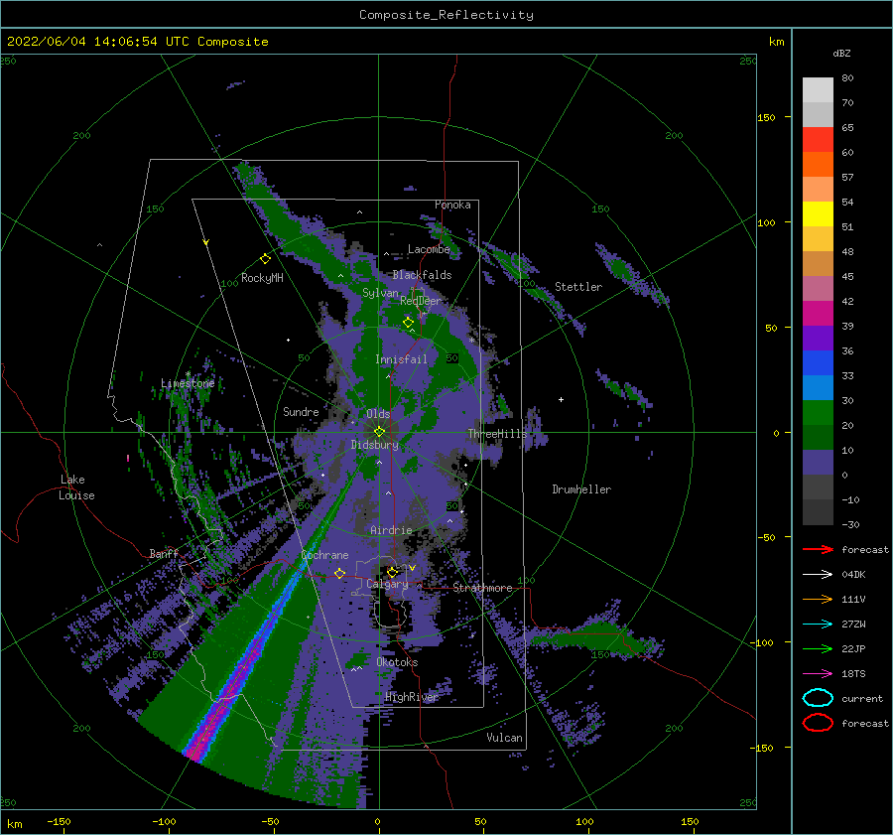Click the yellow radar site marker at Olds
Viewport: 893px width, 835px height.
click(x=379, y=432)
